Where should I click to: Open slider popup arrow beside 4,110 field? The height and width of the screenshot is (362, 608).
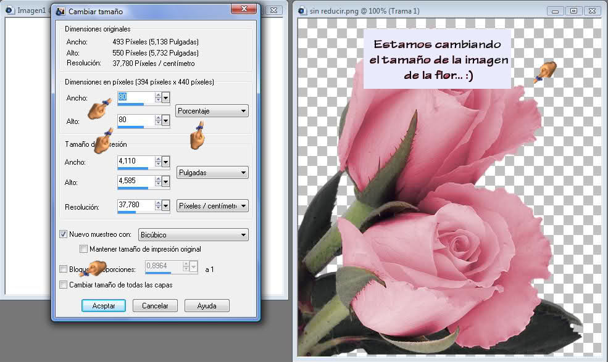pos(165,162)
